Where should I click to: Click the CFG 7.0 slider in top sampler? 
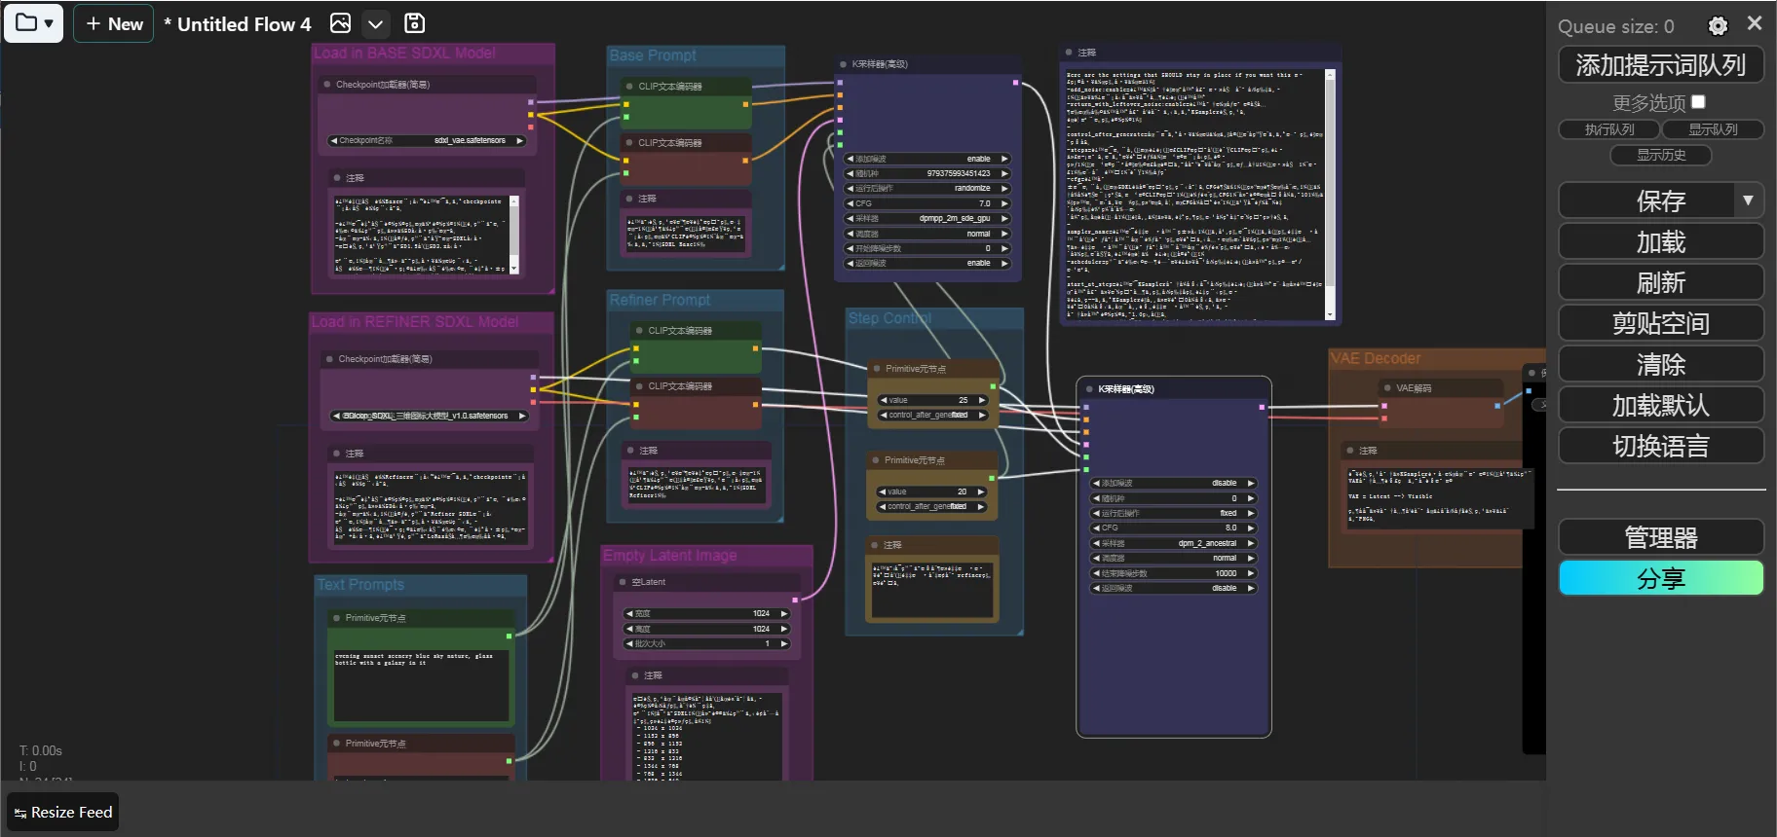[927, 203]
